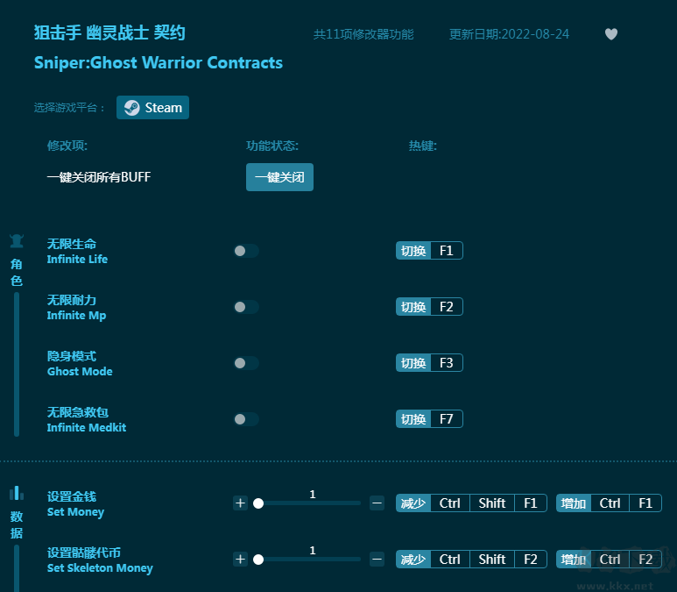This screenshot has width=677, height=592.
Task: Click the Sniper:Ghost Warrior Contracts title
Action: [x=159, y=62]
